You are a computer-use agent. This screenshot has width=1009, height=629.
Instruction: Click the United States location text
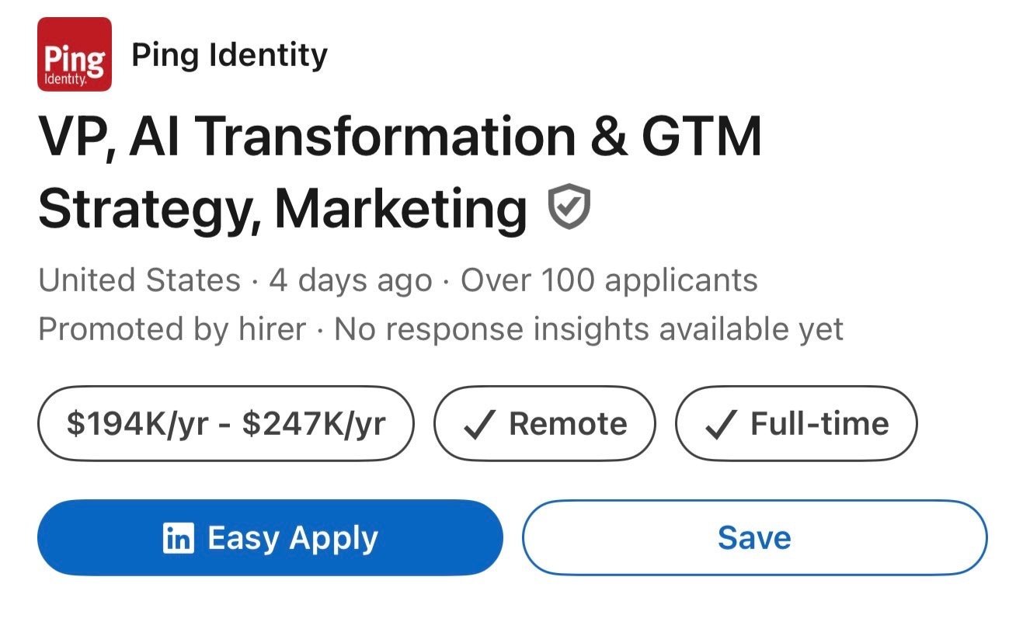click(x=140, y=280)
